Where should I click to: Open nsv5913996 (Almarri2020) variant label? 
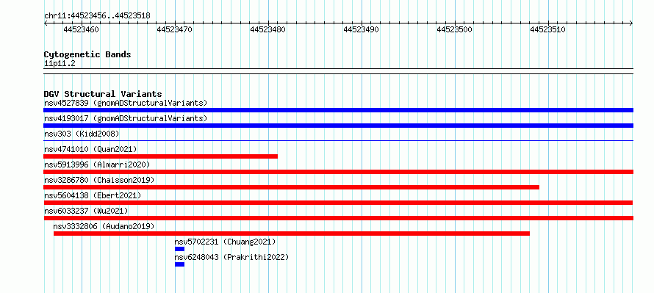click(x=97, y=164)
